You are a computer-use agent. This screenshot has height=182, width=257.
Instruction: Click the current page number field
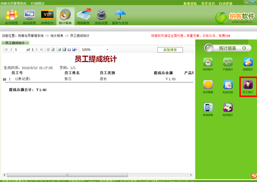click(19, 49)
